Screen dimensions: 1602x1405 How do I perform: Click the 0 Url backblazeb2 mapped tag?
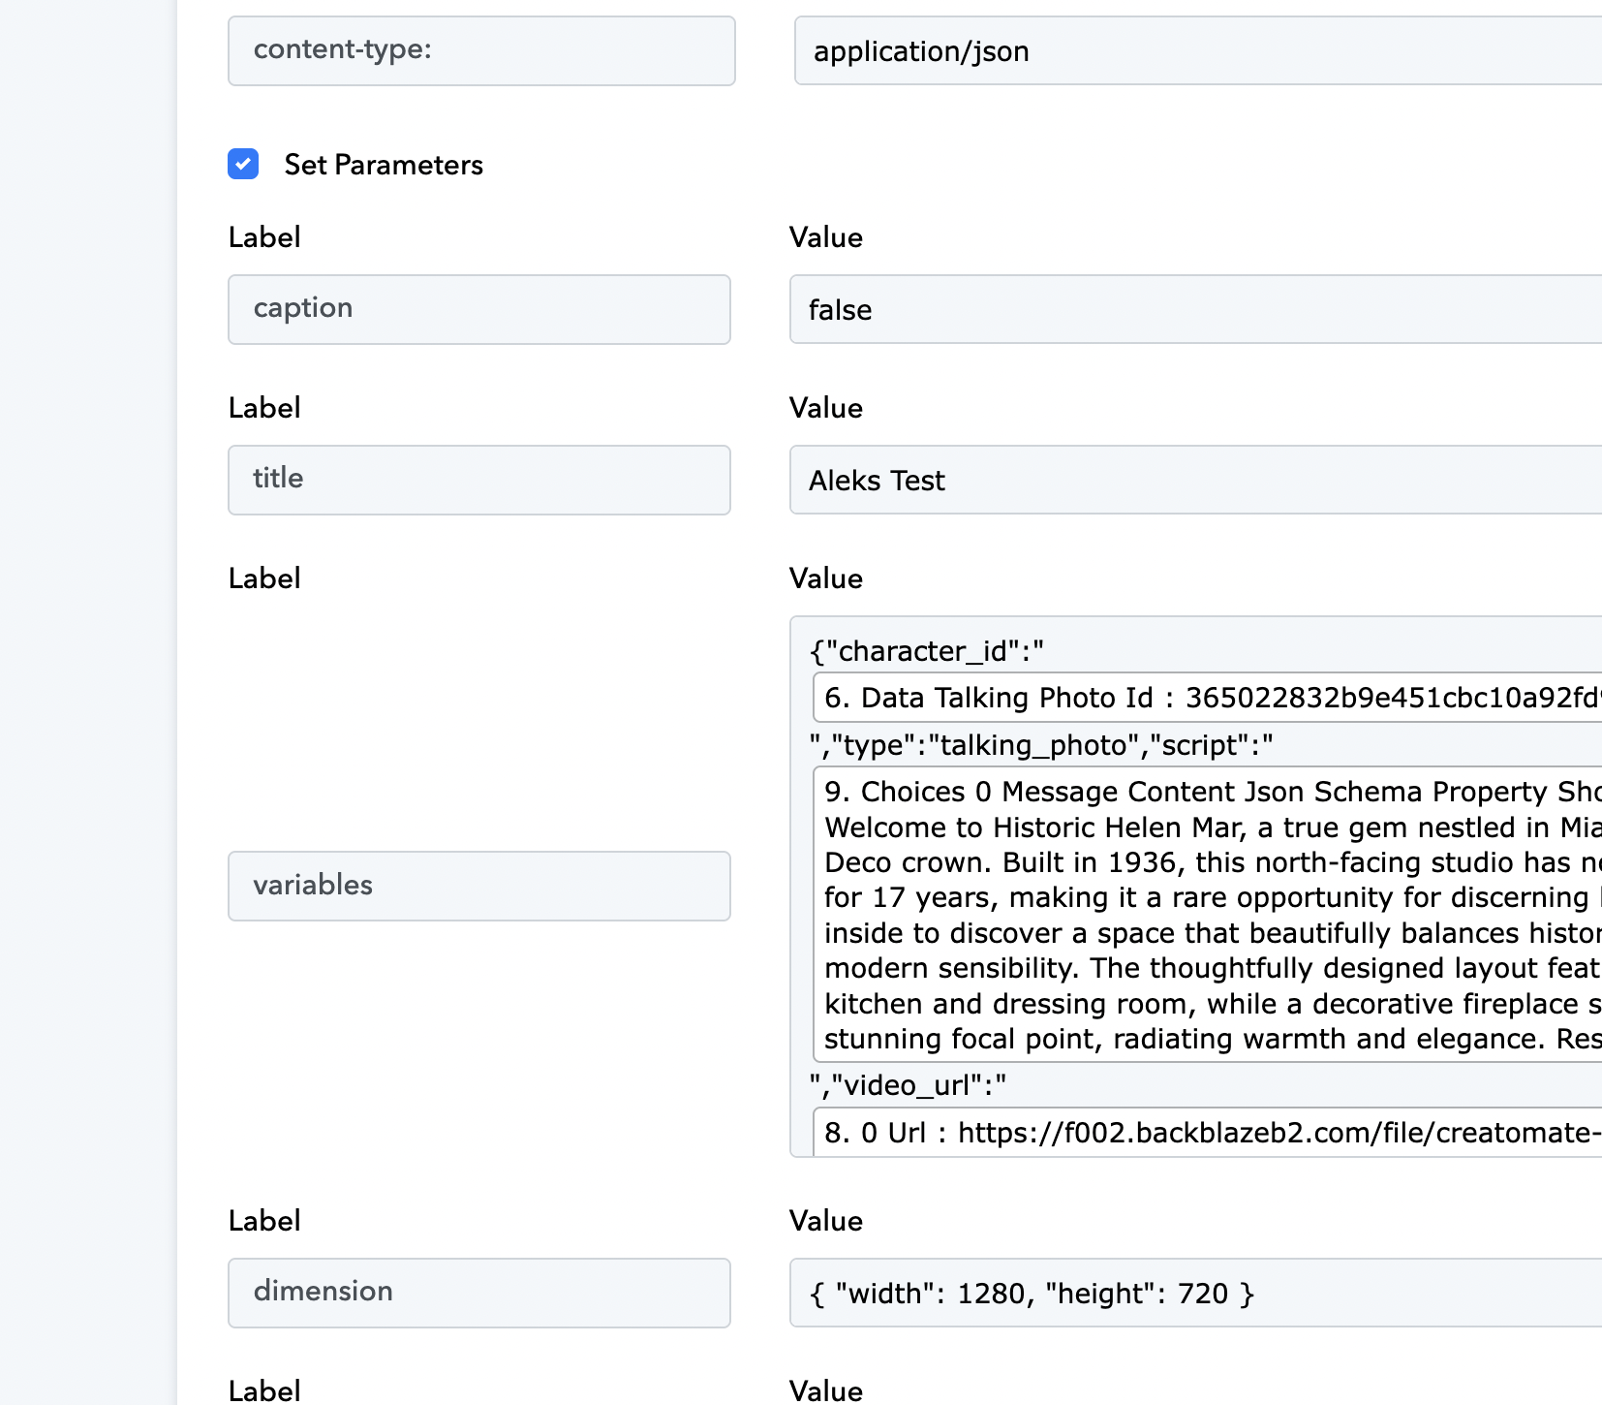tap(1207, 1132)
